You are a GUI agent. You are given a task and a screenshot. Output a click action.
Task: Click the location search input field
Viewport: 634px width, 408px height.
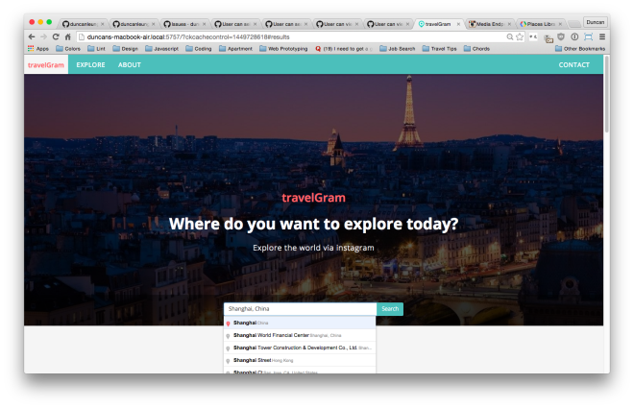(x=300, y=308)
